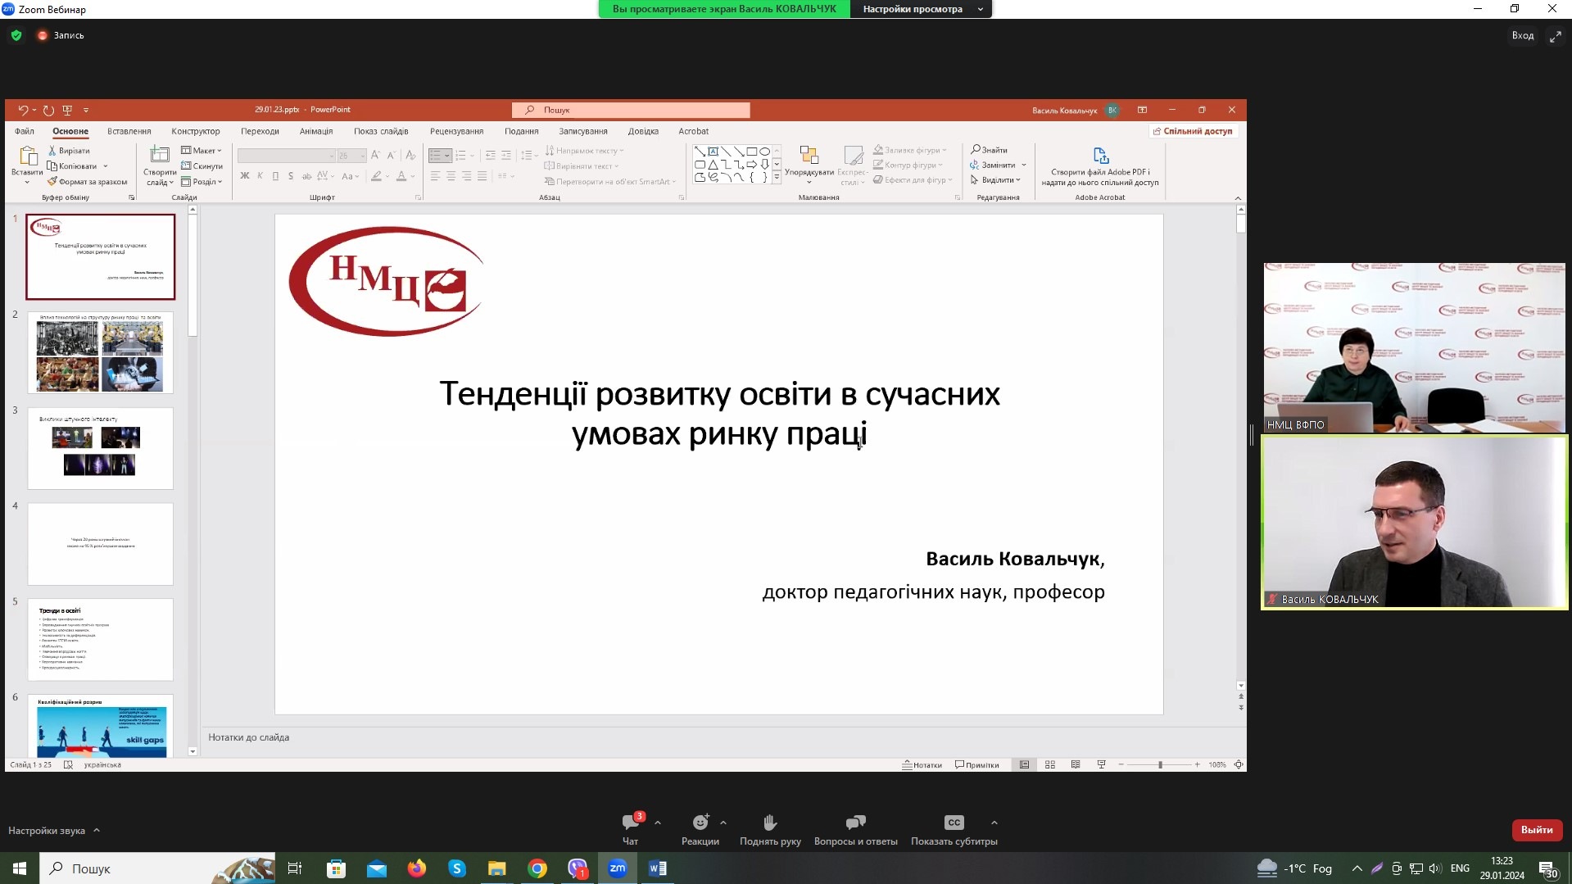Image resolution: width=1572 pixels, height=884 pixels.
Task: Click the PowerPoint zoom slider handle
Action: coord(1160,764)
